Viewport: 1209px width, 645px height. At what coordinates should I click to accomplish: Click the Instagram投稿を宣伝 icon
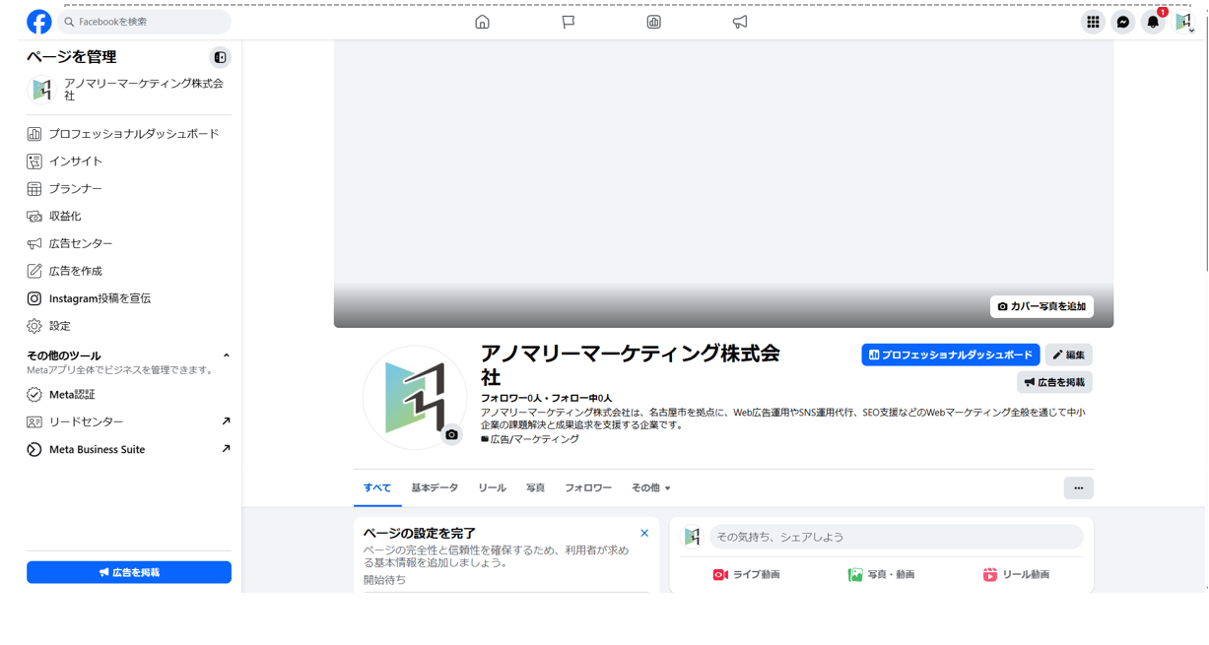click(x=34, y=298)
